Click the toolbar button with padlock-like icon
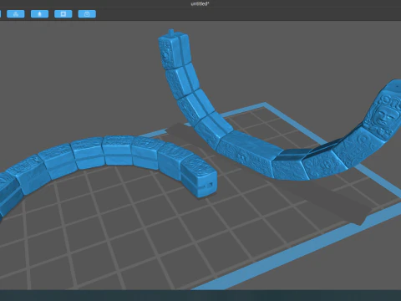The width and height of the screenshot is (401, 301). click(87, 14)
